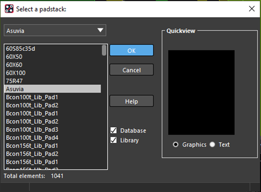Viewport: 261px width, 192px height.
Task: Toggle the Library checkbox
Action: click(x=114, y=140)
